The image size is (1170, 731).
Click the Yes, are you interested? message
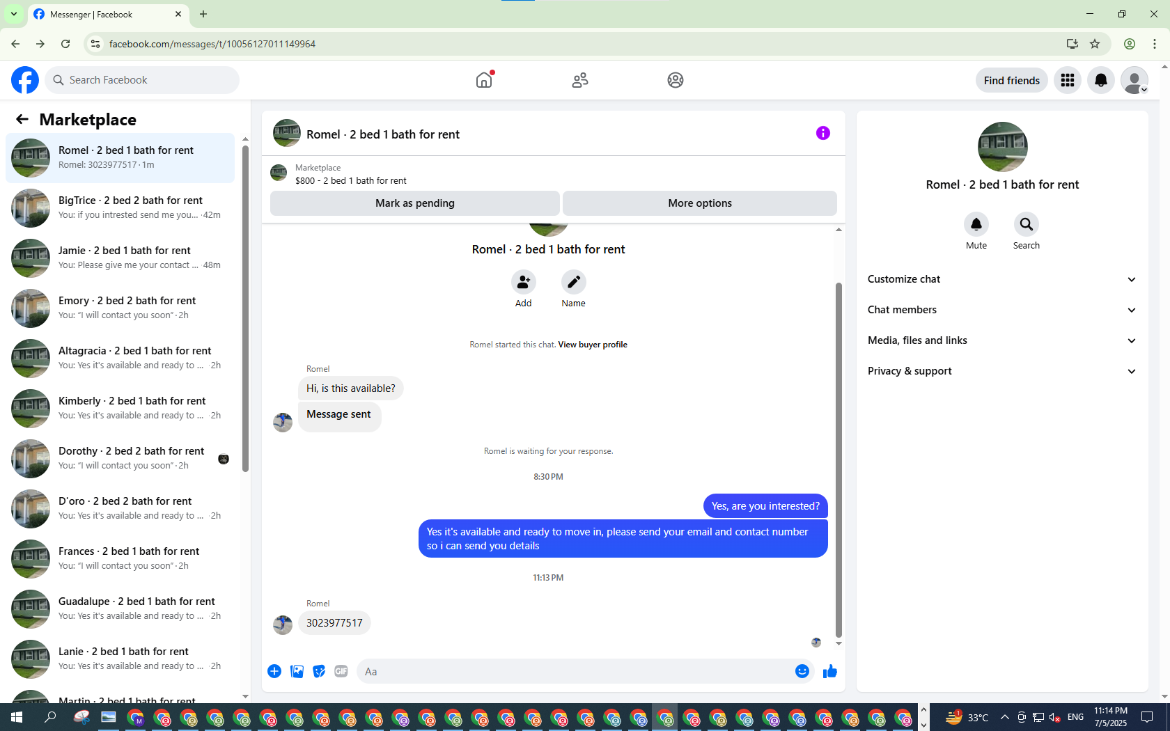(765, 506)
